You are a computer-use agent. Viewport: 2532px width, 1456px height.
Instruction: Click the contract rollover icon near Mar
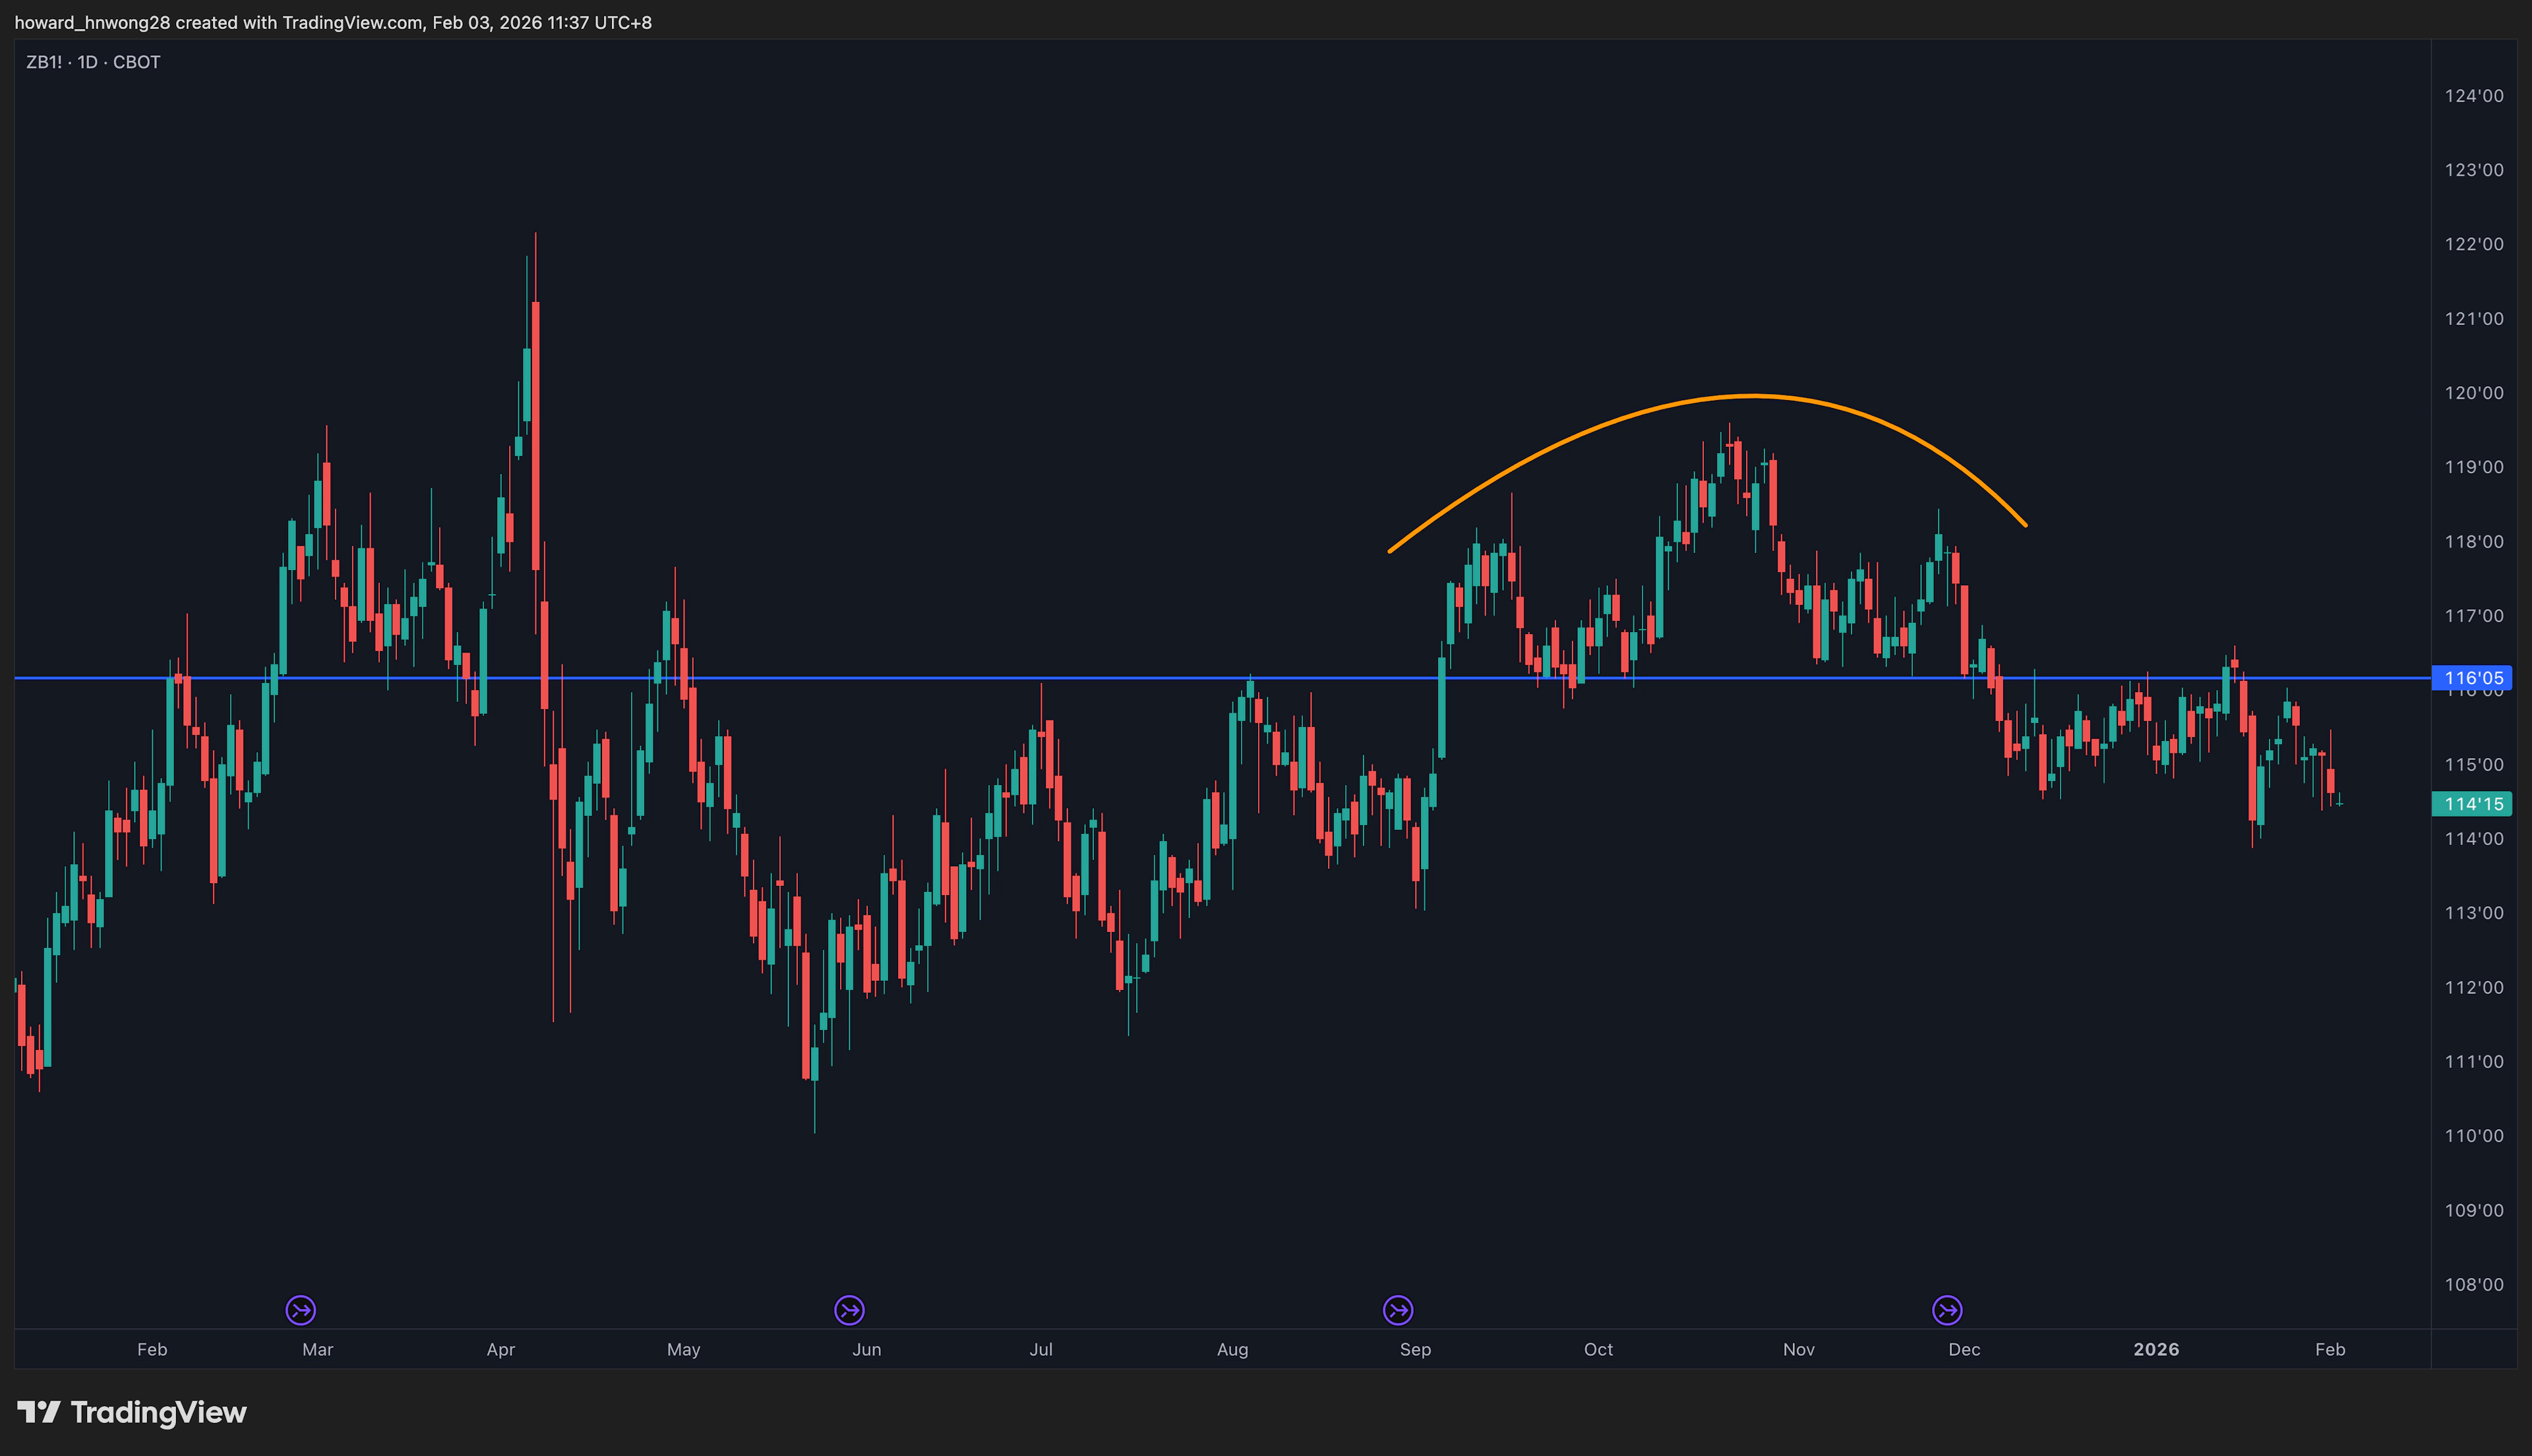[x=301, y=1310]
